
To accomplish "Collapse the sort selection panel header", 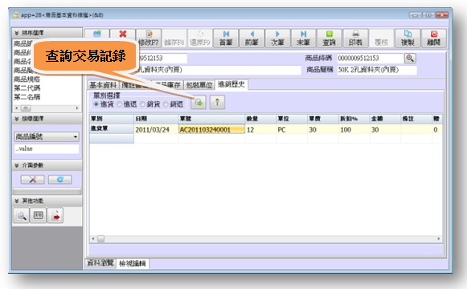I will coord(47,33).
